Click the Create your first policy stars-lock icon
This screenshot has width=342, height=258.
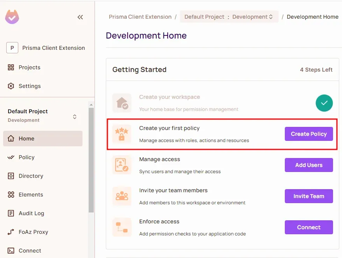(121, 134)
